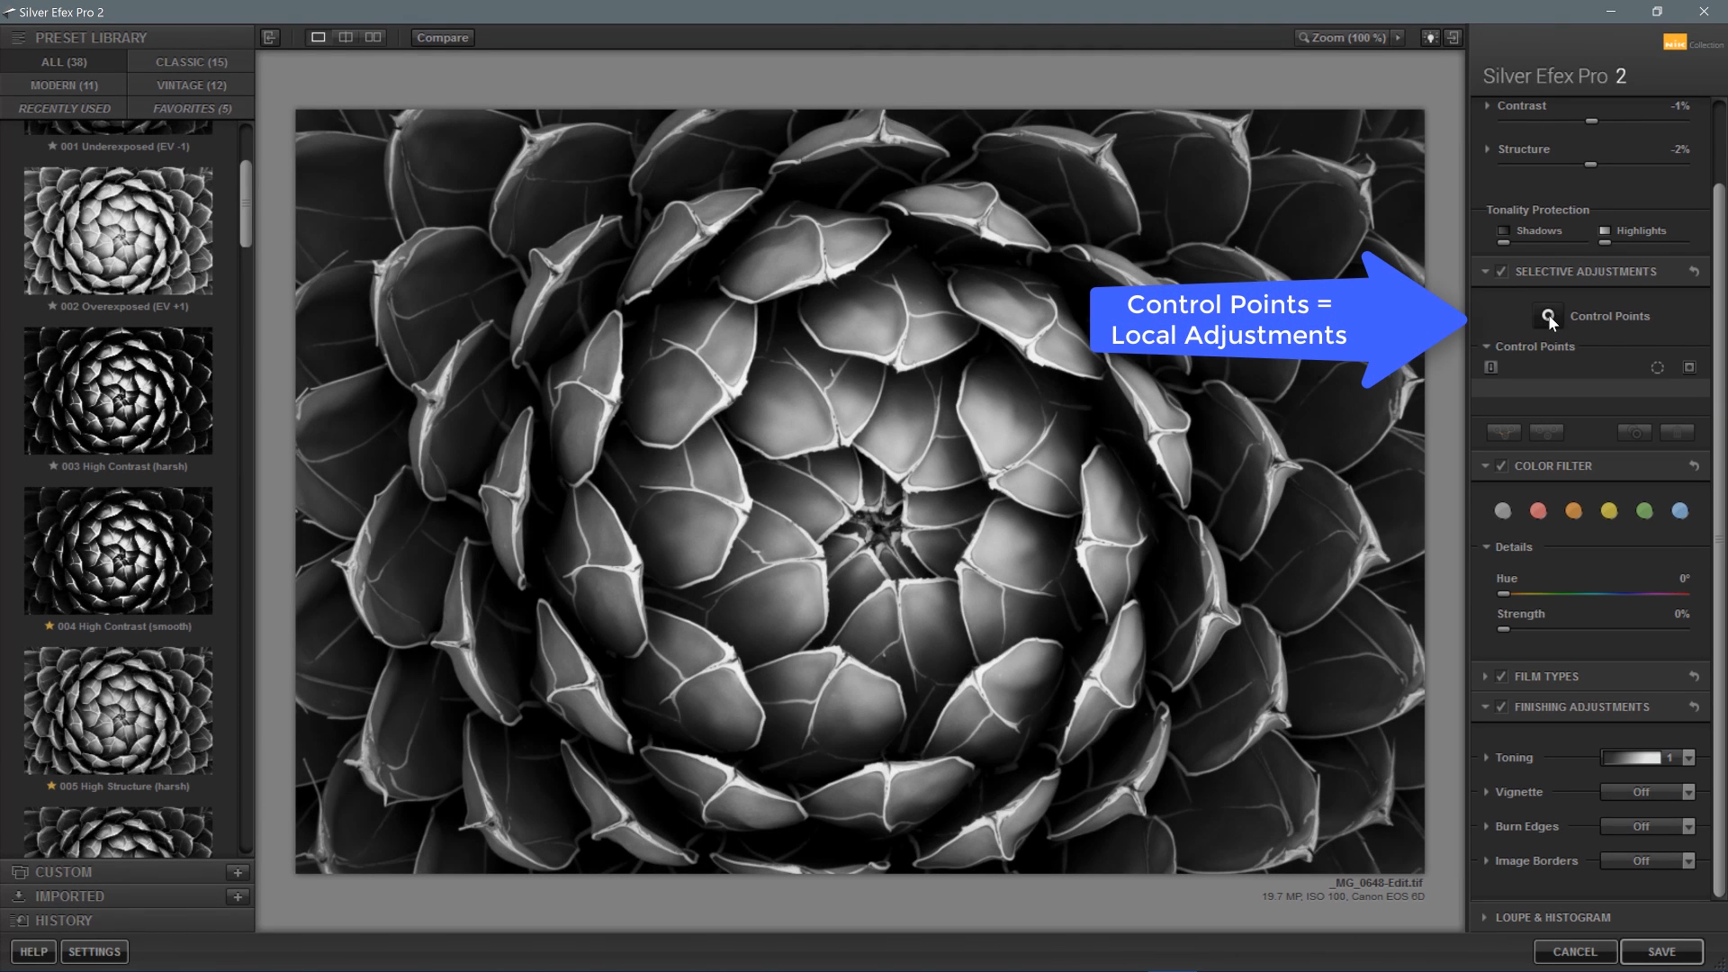The width and height of the screenshot is (1728, 972).
Task: Toggle the Film Types checkbox
Action: [1501, 676]
